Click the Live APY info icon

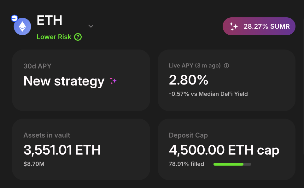pyautogui.click(x=226, y=66)
